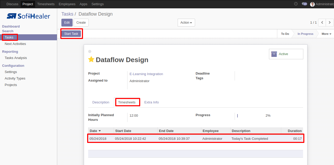
Task: Click the Assigned to value Administrator
Action: pyautogui.click(x=139, y=81)
